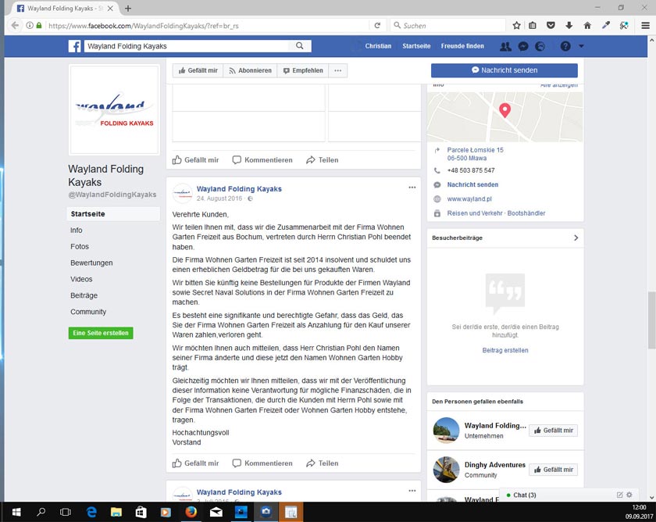
Task: Open Microsoft Edge from taskbar
Action: [x=91, y=512]
